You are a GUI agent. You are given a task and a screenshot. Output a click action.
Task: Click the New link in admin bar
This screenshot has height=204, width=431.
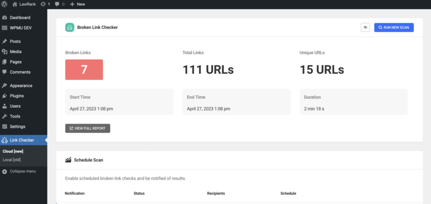point(81,4)
